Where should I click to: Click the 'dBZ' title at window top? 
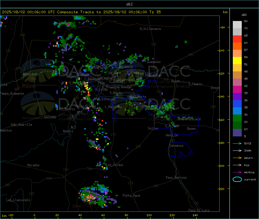129,4
